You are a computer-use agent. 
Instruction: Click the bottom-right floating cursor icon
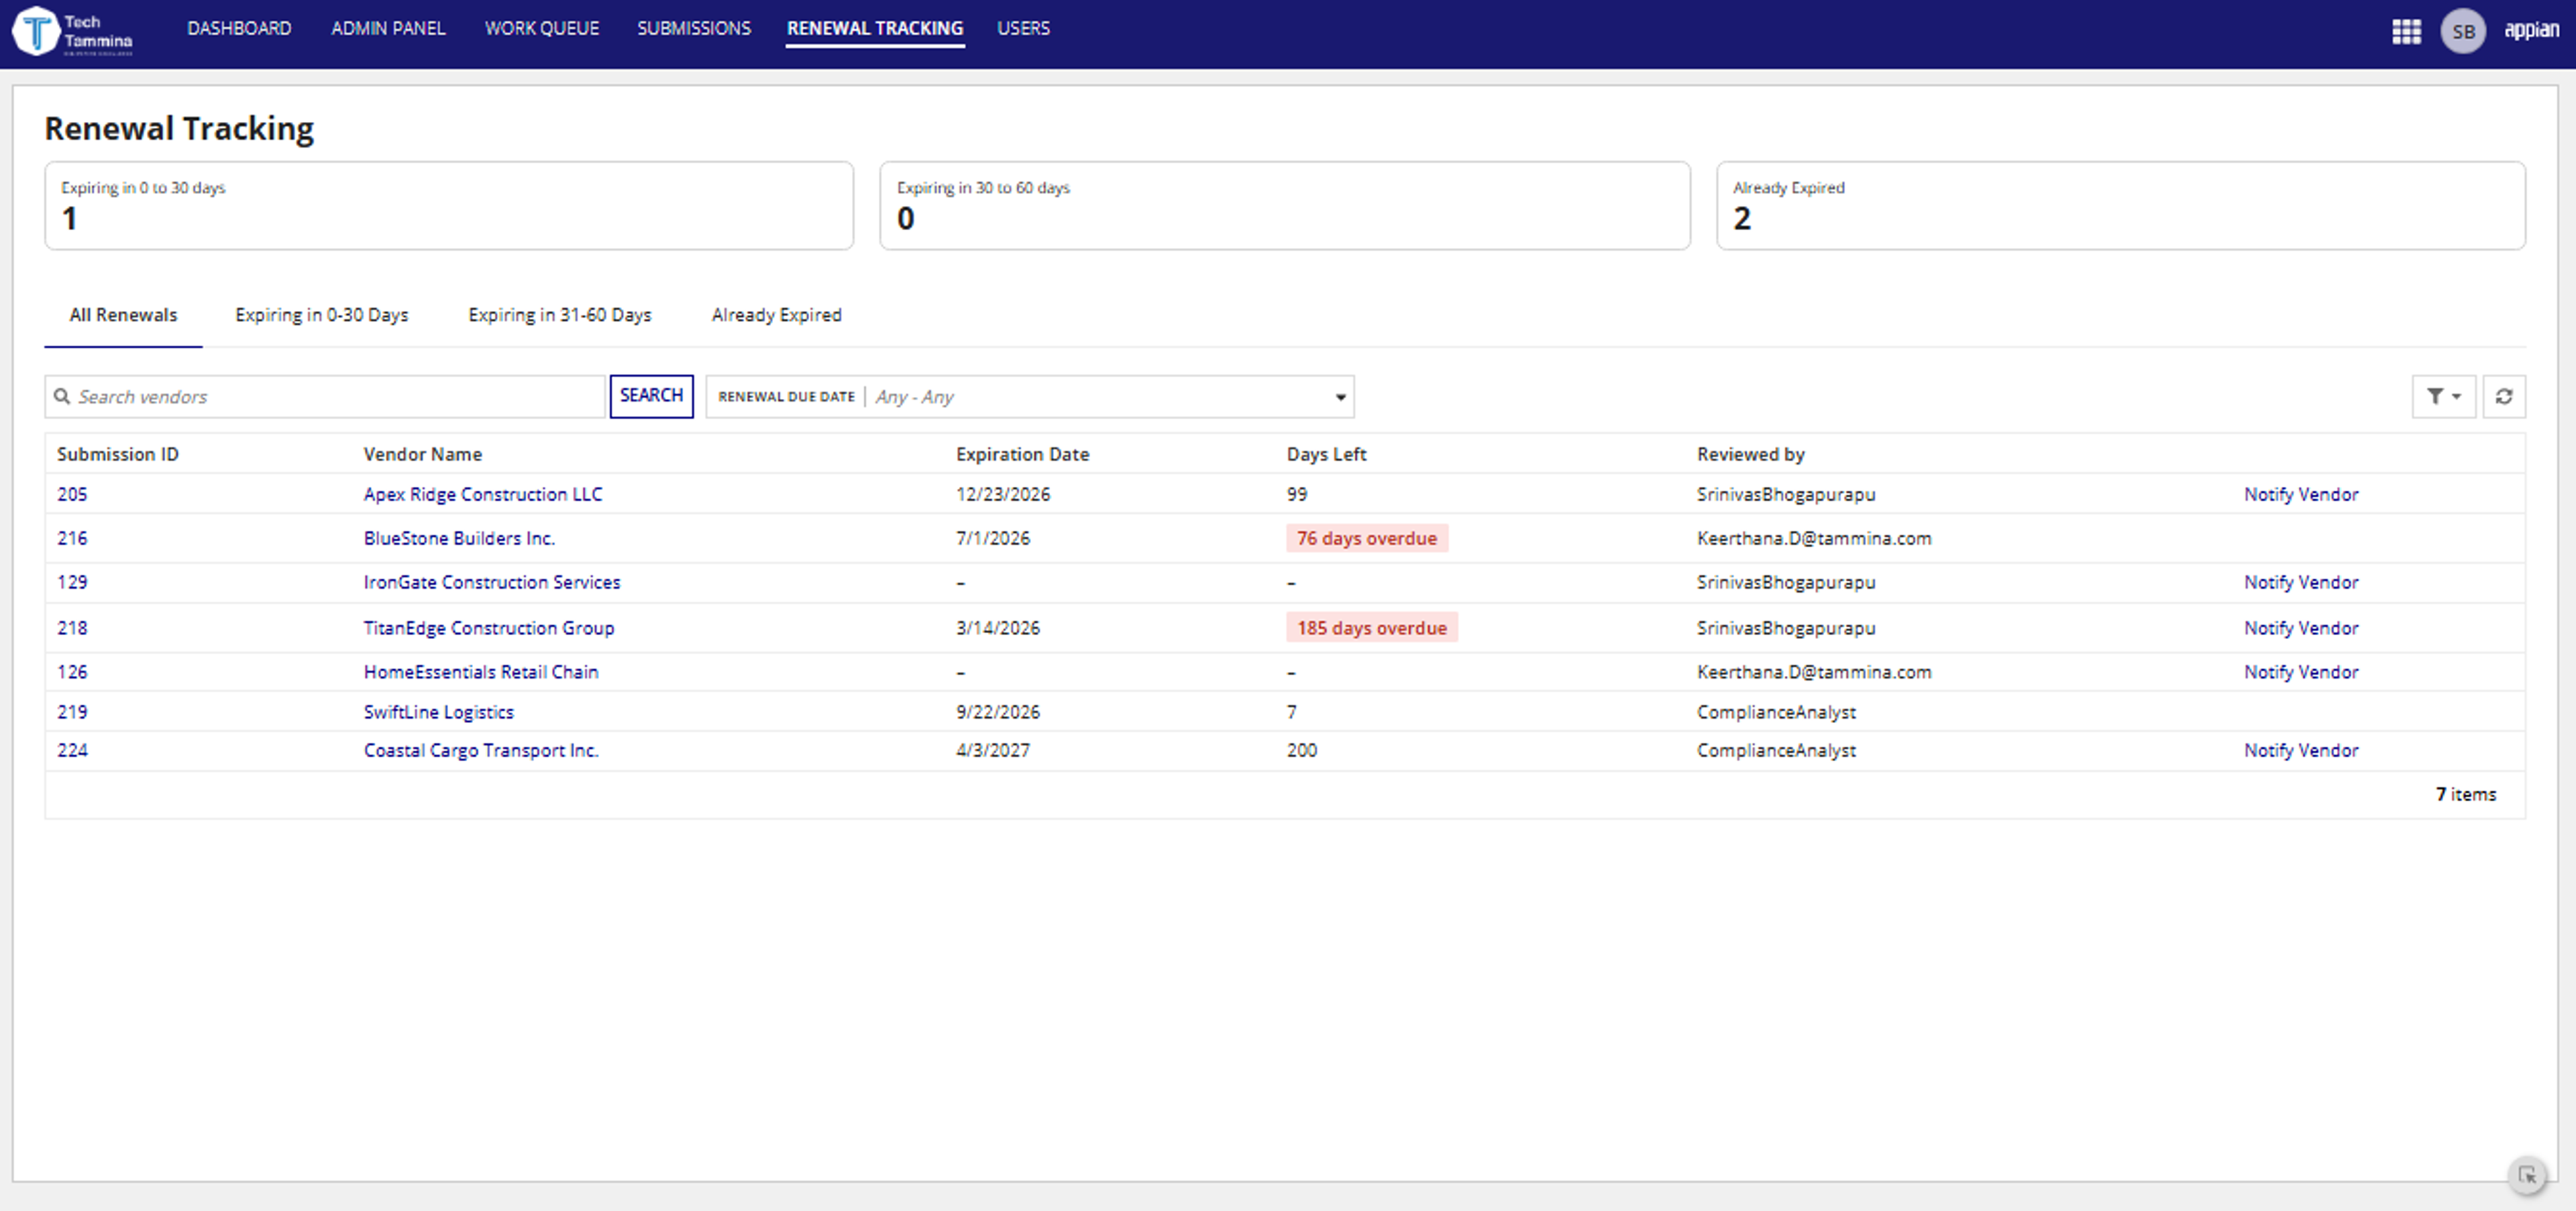click(2527, 1175)
